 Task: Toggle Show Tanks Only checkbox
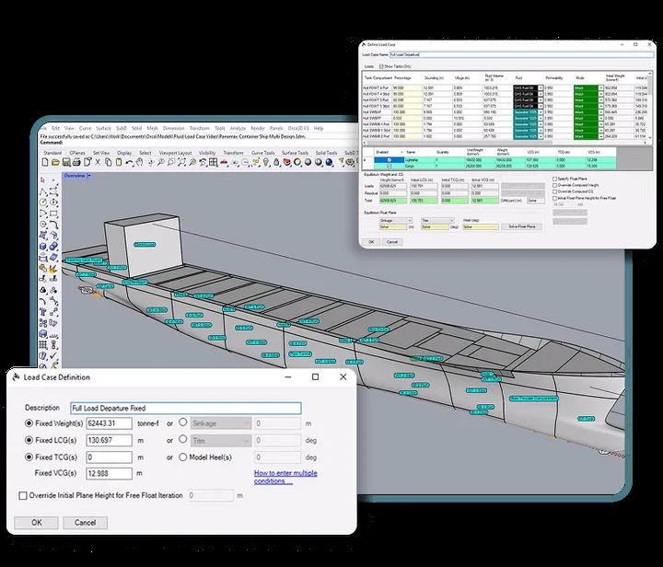[x=381, y=66]
